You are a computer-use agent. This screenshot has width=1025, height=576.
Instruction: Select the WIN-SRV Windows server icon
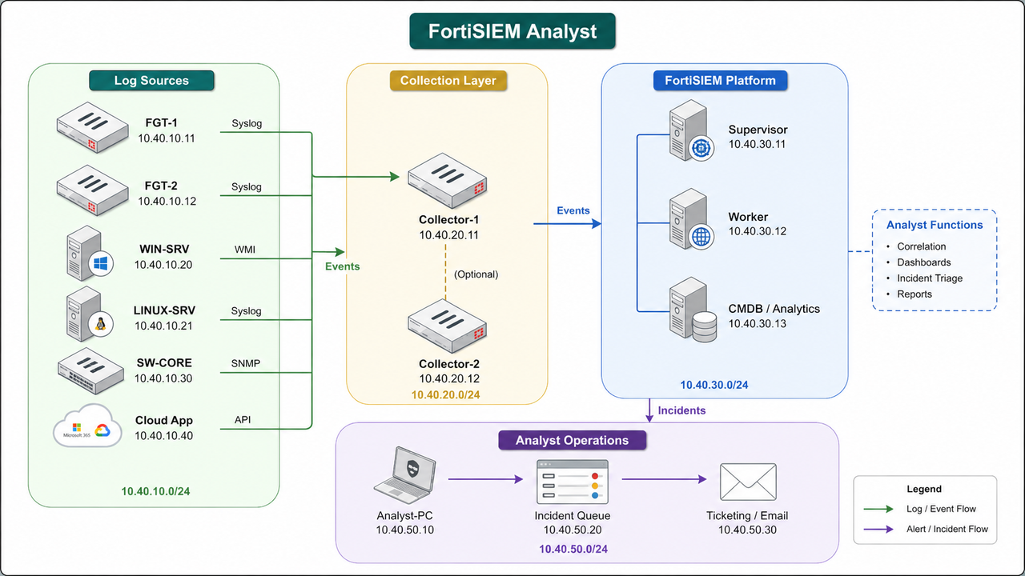[x=90, y=254]
